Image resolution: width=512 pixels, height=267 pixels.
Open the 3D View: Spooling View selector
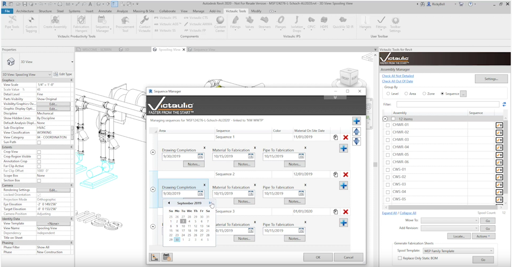click(x=27, y=75)
